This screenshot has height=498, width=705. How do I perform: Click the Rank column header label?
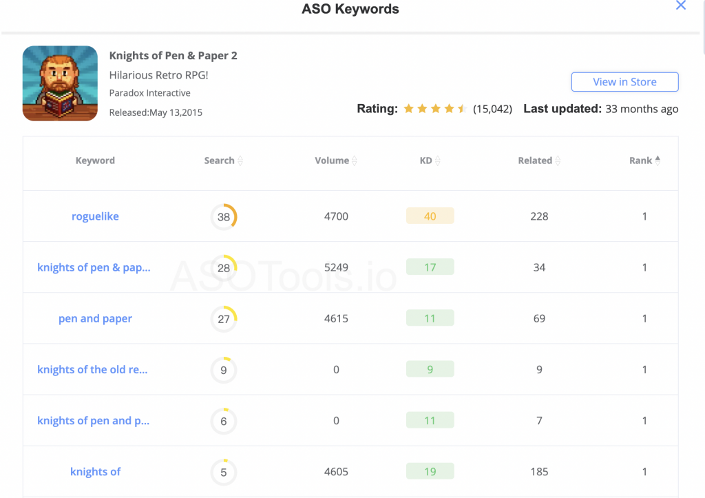coord(641,160)
